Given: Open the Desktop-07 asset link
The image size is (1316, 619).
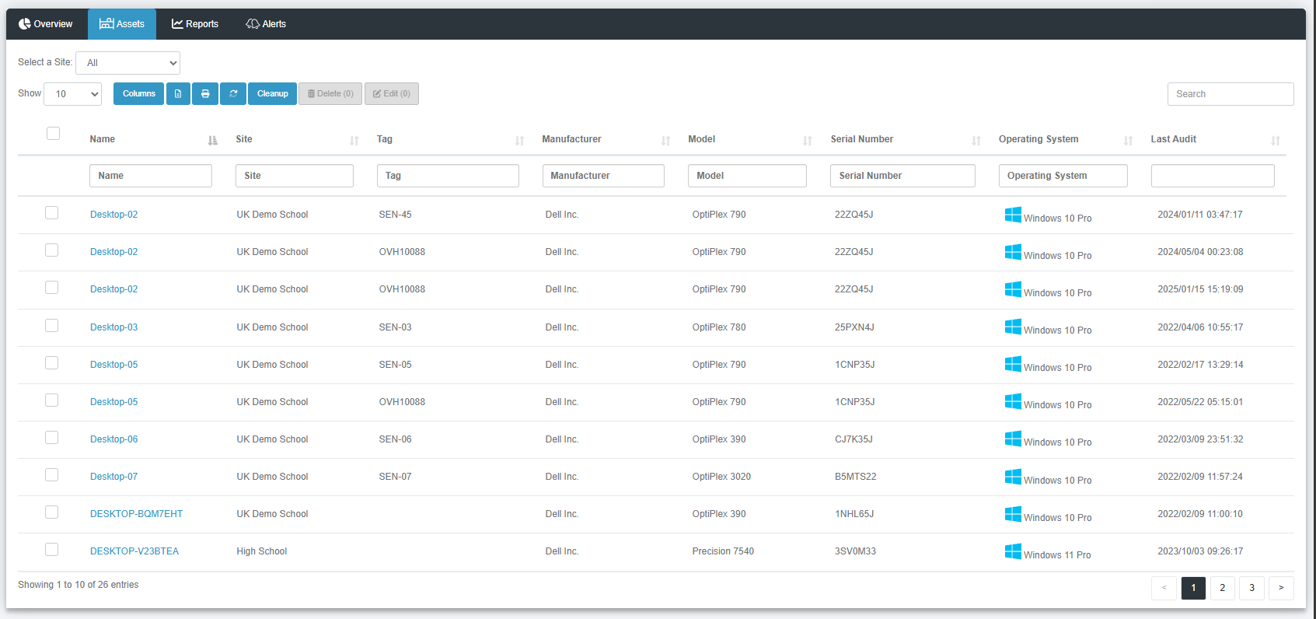Looking at the screenshot, I should click(114, 477).
